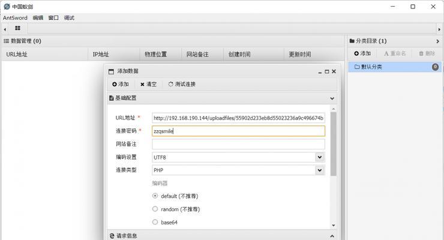
Task: Click the dialog scrollbar up arrow
Action: (x=334, y=109)
